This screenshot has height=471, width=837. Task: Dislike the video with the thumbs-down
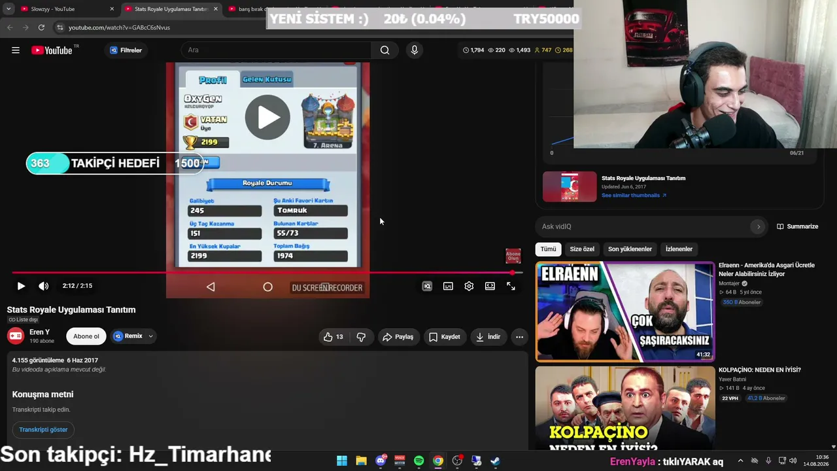(x=361, y=337)
